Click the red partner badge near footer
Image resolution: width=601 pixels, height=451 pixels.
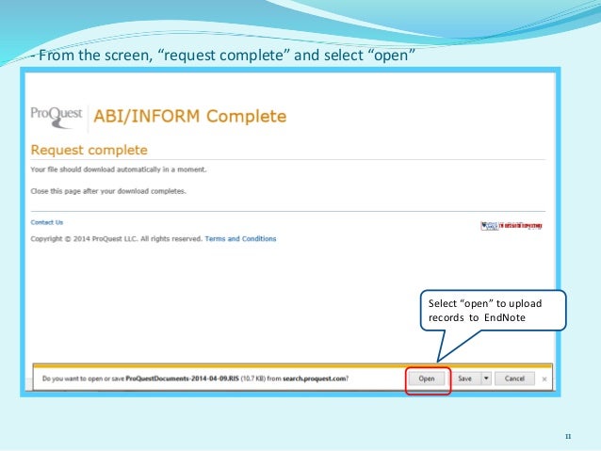pyautogui.click(x=512, y=226)
